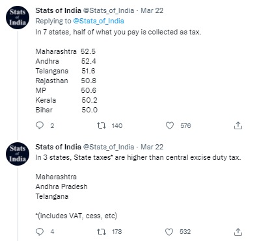257x241 pixels.
Task: Like the tweet with 576 likes
Action: click(x=170, y=125)
